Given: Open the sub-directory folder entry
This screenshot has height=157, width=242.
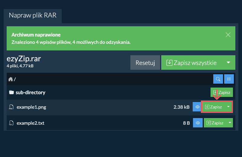Looking at the screenshot, I should (30, 92).
